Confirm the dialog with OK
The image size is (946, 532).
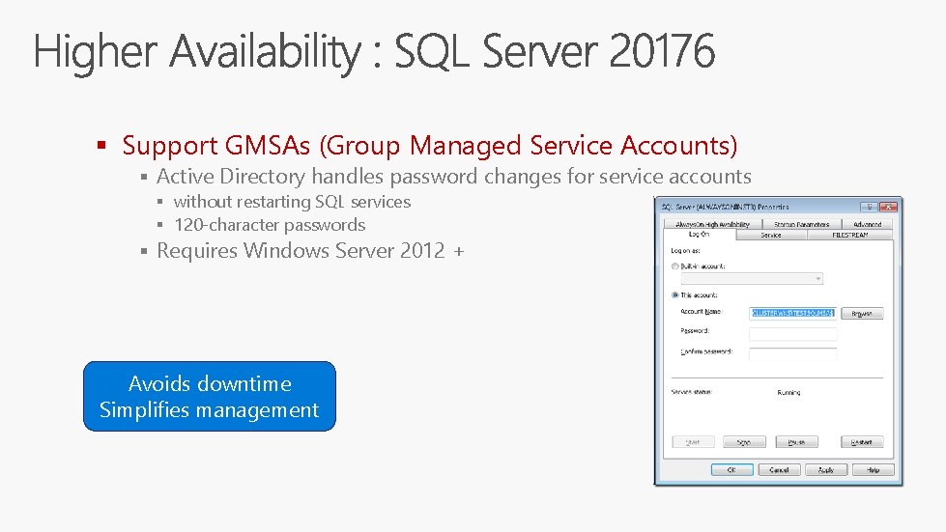[x=731, y=470]
